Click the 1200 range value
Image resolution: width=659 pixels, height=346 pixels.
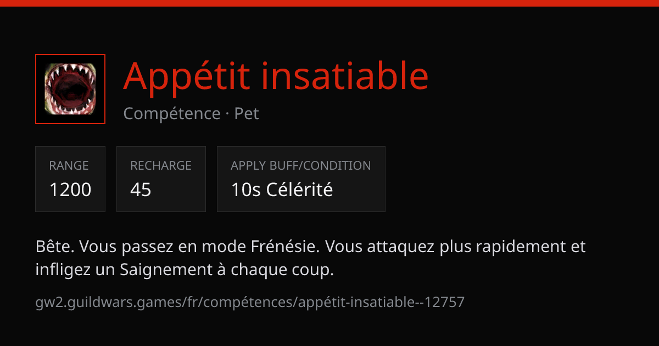(70, 190)
